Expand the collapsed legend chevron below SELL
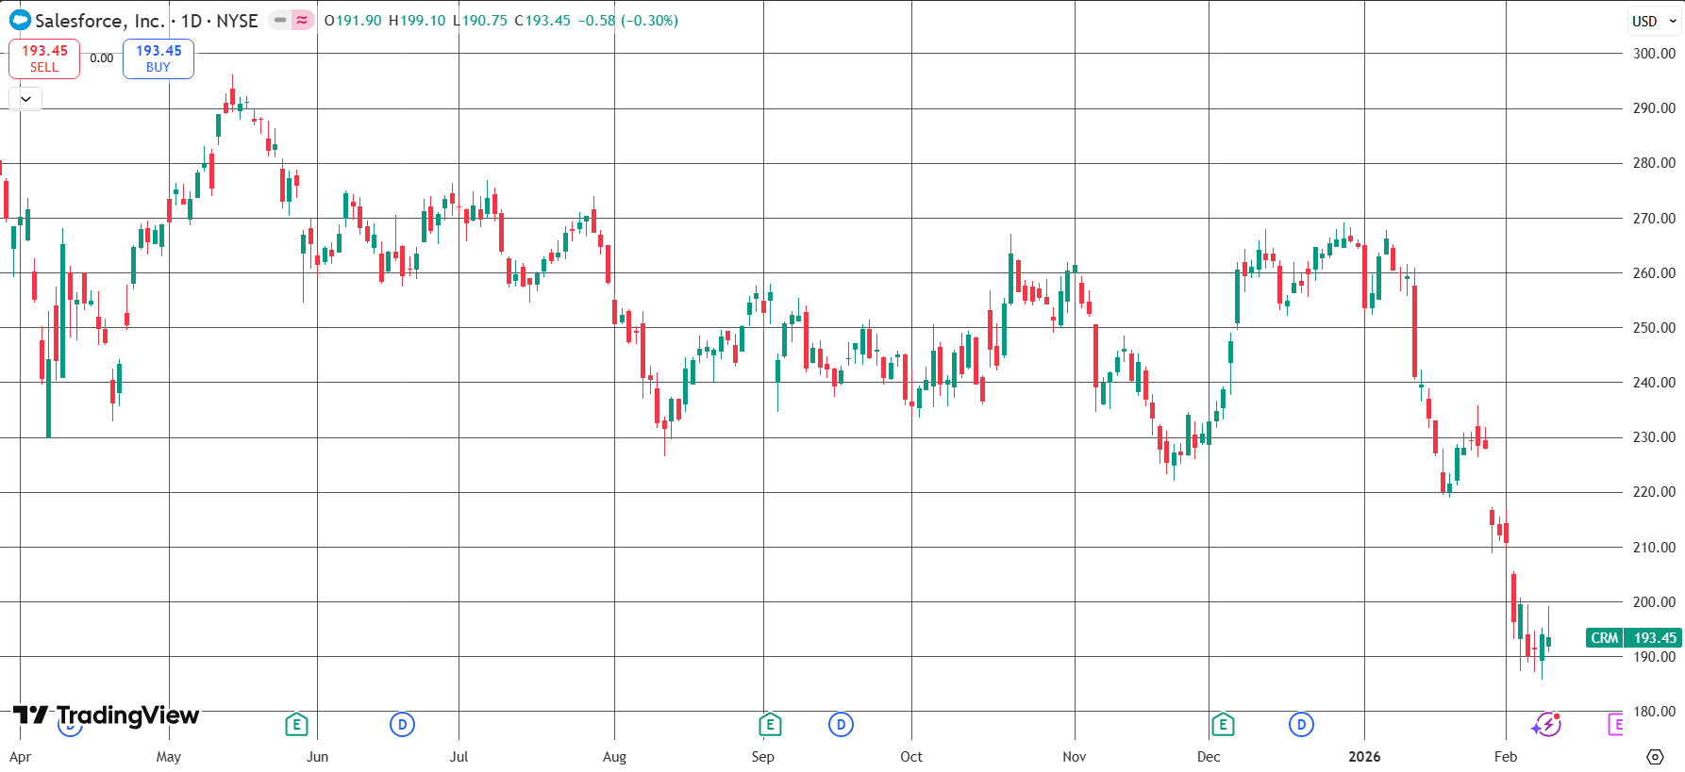Screen dimensions: 1685x772 click(25, 99)
